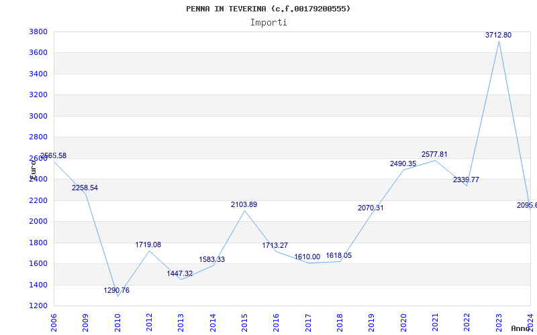Click x-axis year 2017

pos(308,323)
